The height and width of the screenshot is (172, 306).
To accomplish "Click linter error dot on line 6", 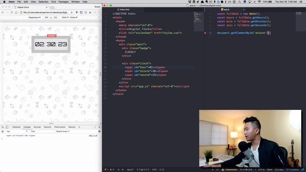I will click(205, 33).
